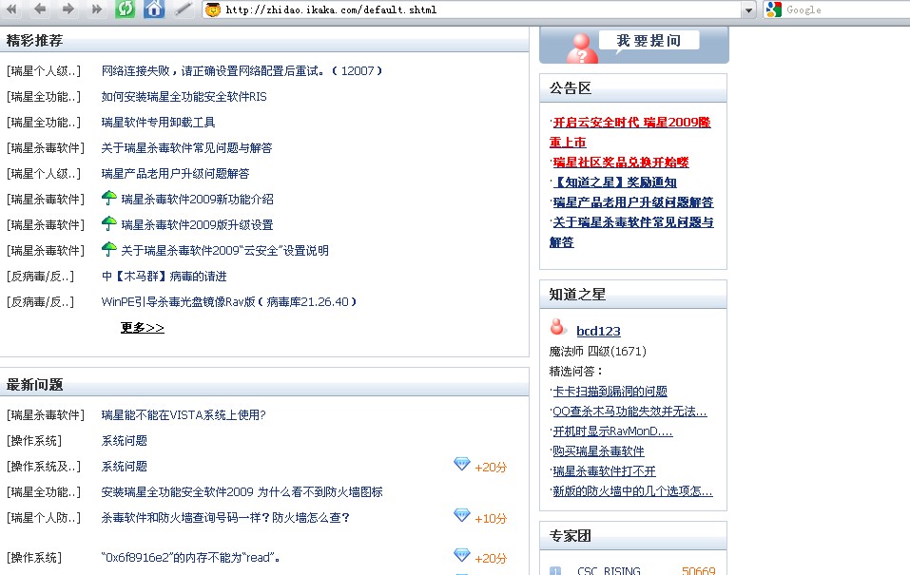910x575 pixels.
Task: Open the address bar history dropdown
Action: 748,10
